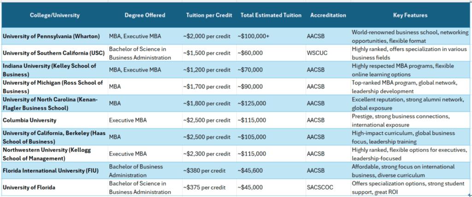Select the Florida International University (FIU) cell

pos(55,171)
